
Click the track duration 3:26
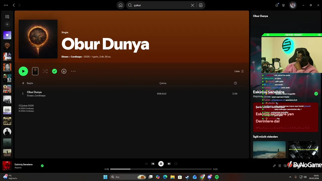tap(235, 94)
